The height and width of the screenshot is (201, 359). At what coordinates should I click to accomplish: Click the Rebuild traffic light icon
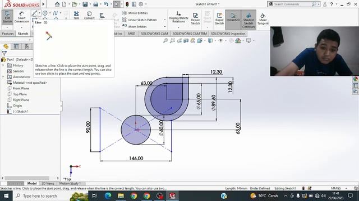coord(127,4)
